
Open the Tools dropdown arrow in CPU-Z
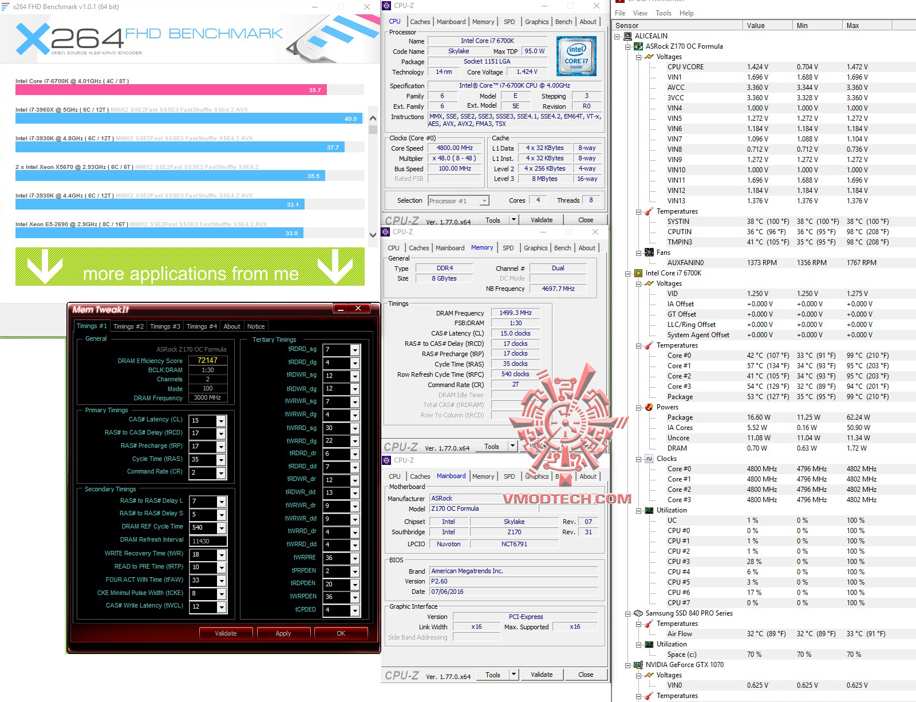[514, 219]
